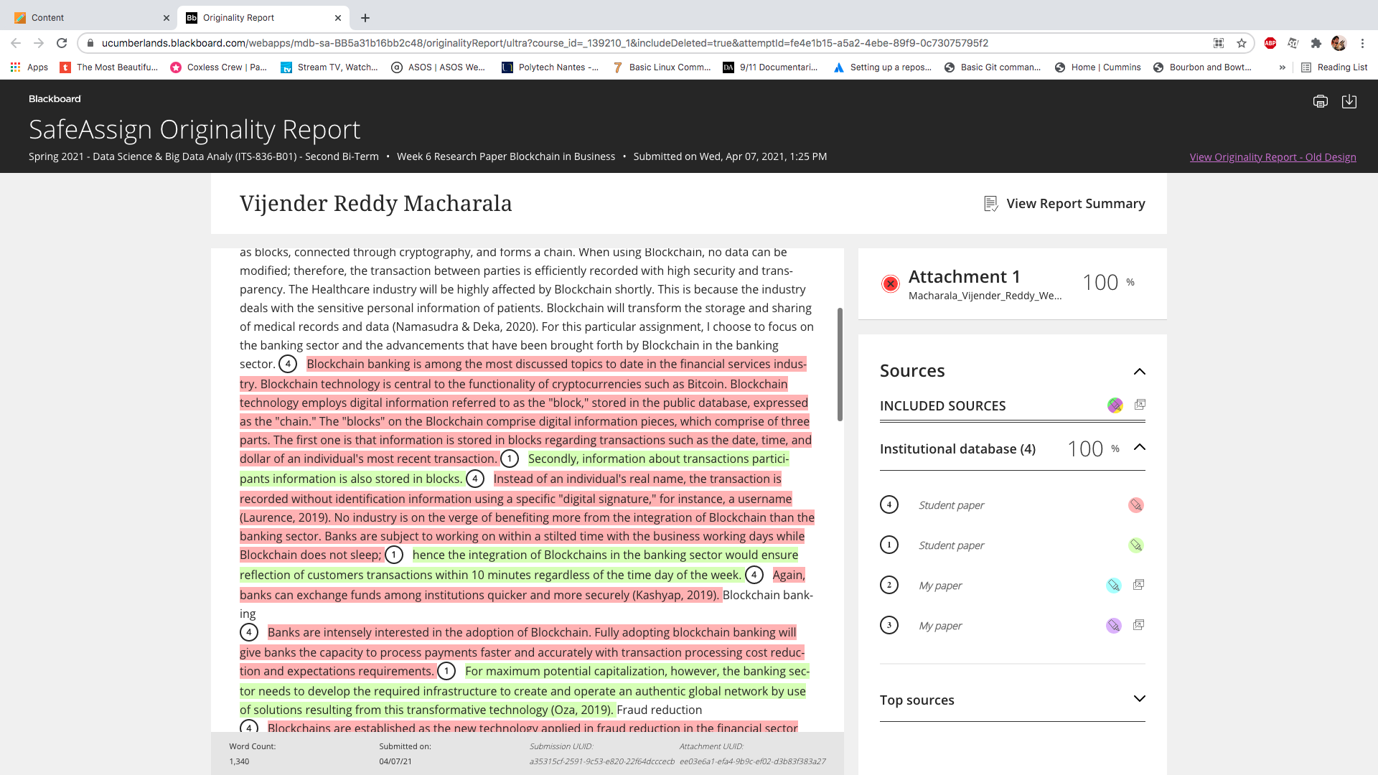Screen dimensions: 1378x775
Task: Toggle pink highlight for Student paper source 4
Action: (1135, 505)
